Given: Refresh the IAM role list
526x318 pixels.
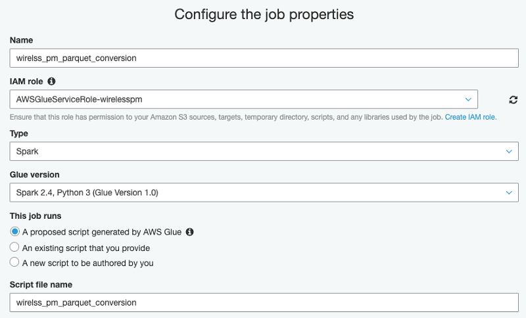Looking at the screenshot, I should tap(514, 100).
